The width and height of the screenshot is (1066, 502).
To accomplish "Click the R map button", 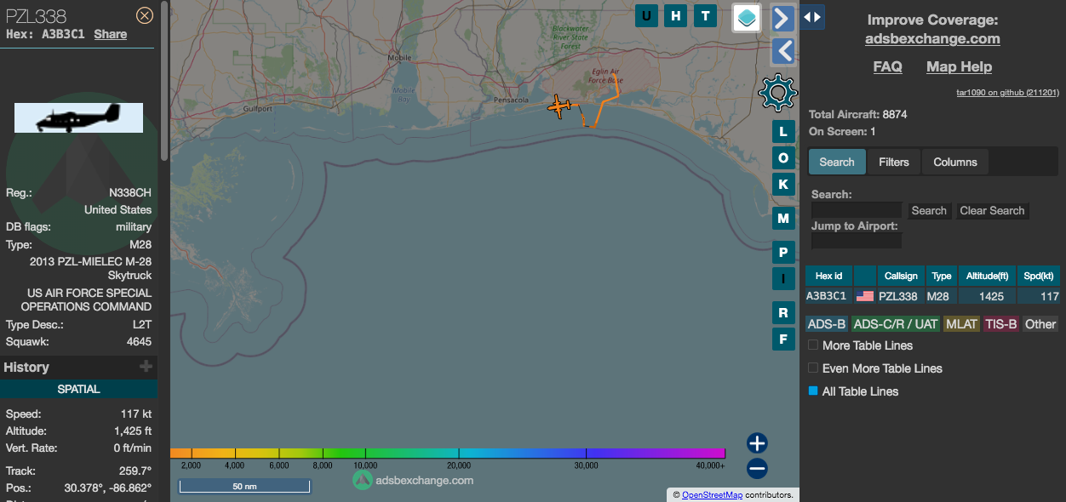I will pos(783,312).
